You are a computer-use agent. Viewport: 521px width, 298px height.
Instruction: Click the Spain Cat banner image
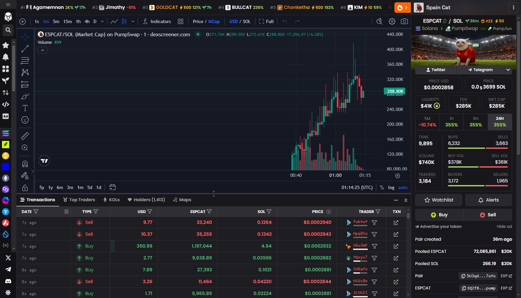[x=463, y=51]
